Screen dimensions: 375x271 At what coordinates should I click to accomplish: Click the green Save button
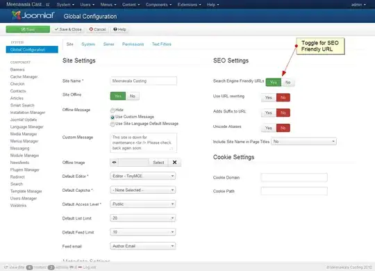click(x=28, y=29)
